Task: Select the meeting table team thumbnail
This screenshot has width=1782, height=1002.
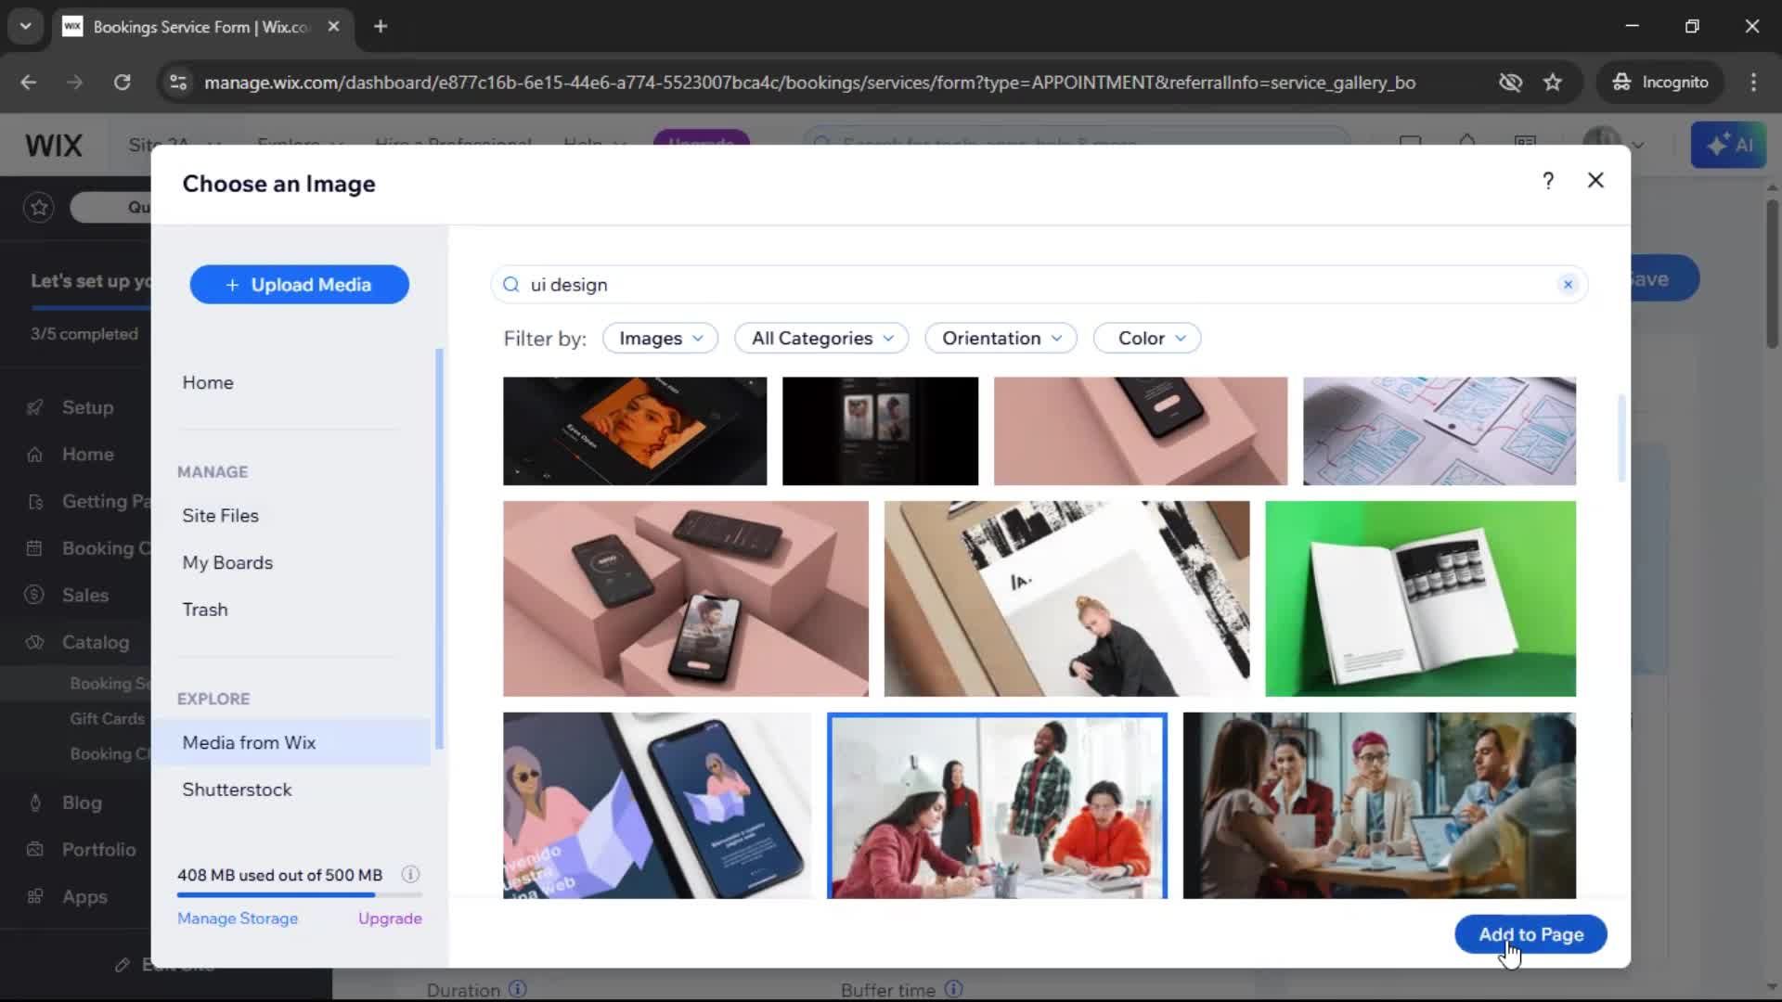Action: (1379, 804)
